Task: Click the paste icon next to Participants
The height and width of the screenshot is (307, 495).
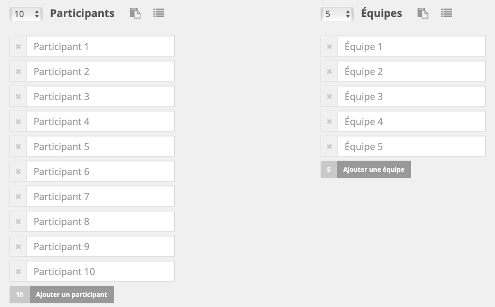Action: click(x=136, y=14)
